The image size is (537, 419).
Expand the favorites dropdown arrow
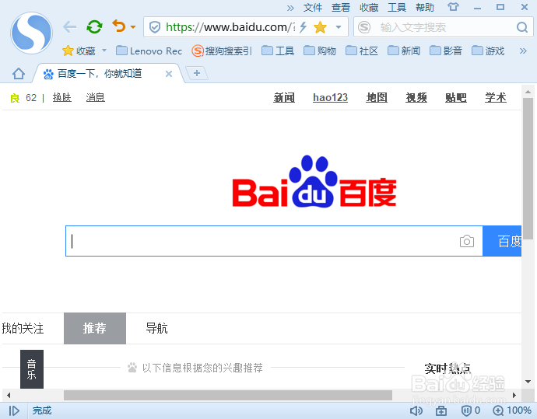(104, 51)
